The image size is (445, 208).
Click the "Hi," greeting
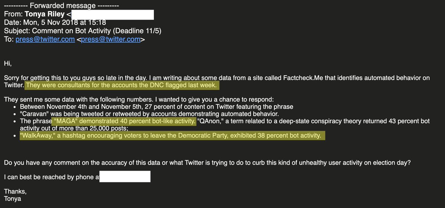[7, 64]
